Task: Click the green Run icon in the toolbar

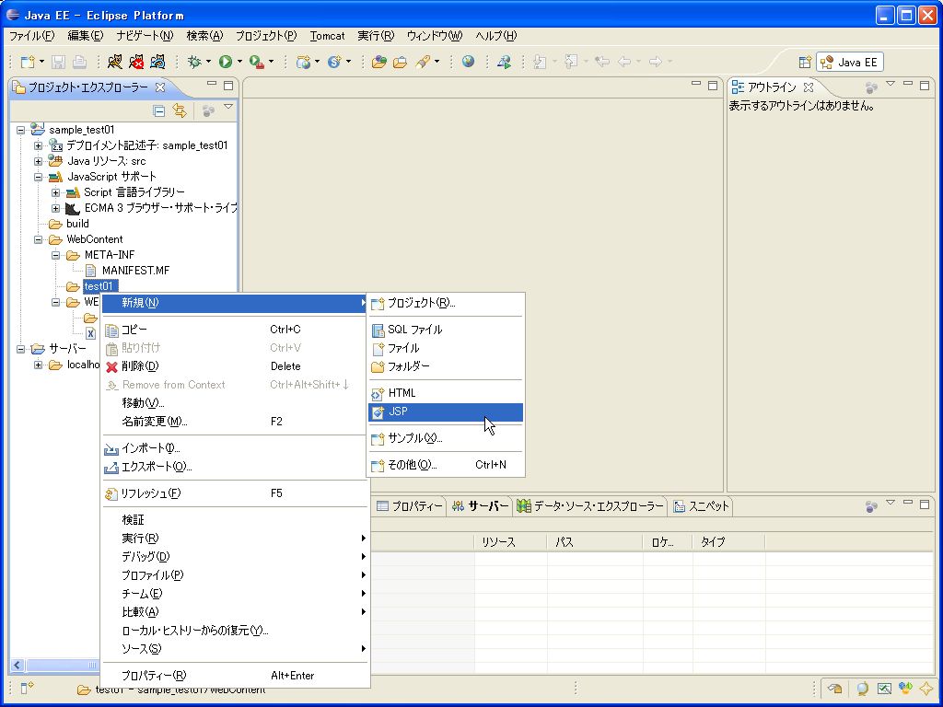Action: [226, 62]
